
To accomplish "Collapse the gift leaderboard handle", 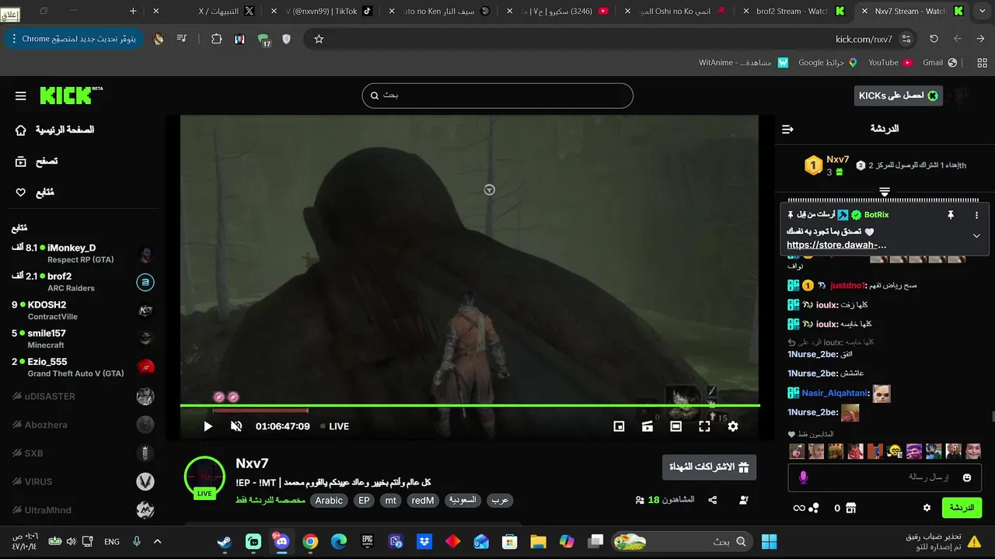I will [x=885, y=191].
